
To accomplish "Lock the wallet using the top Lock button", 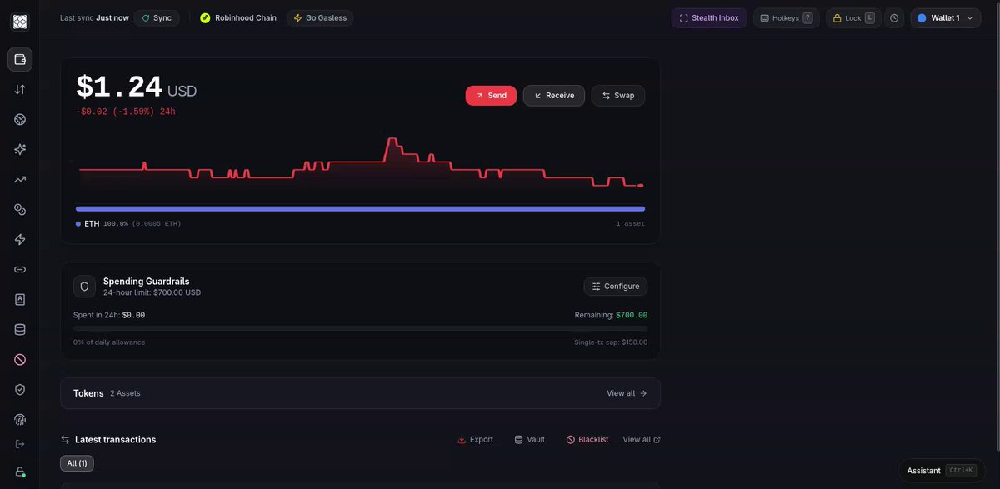I will (x=853, y=18).
